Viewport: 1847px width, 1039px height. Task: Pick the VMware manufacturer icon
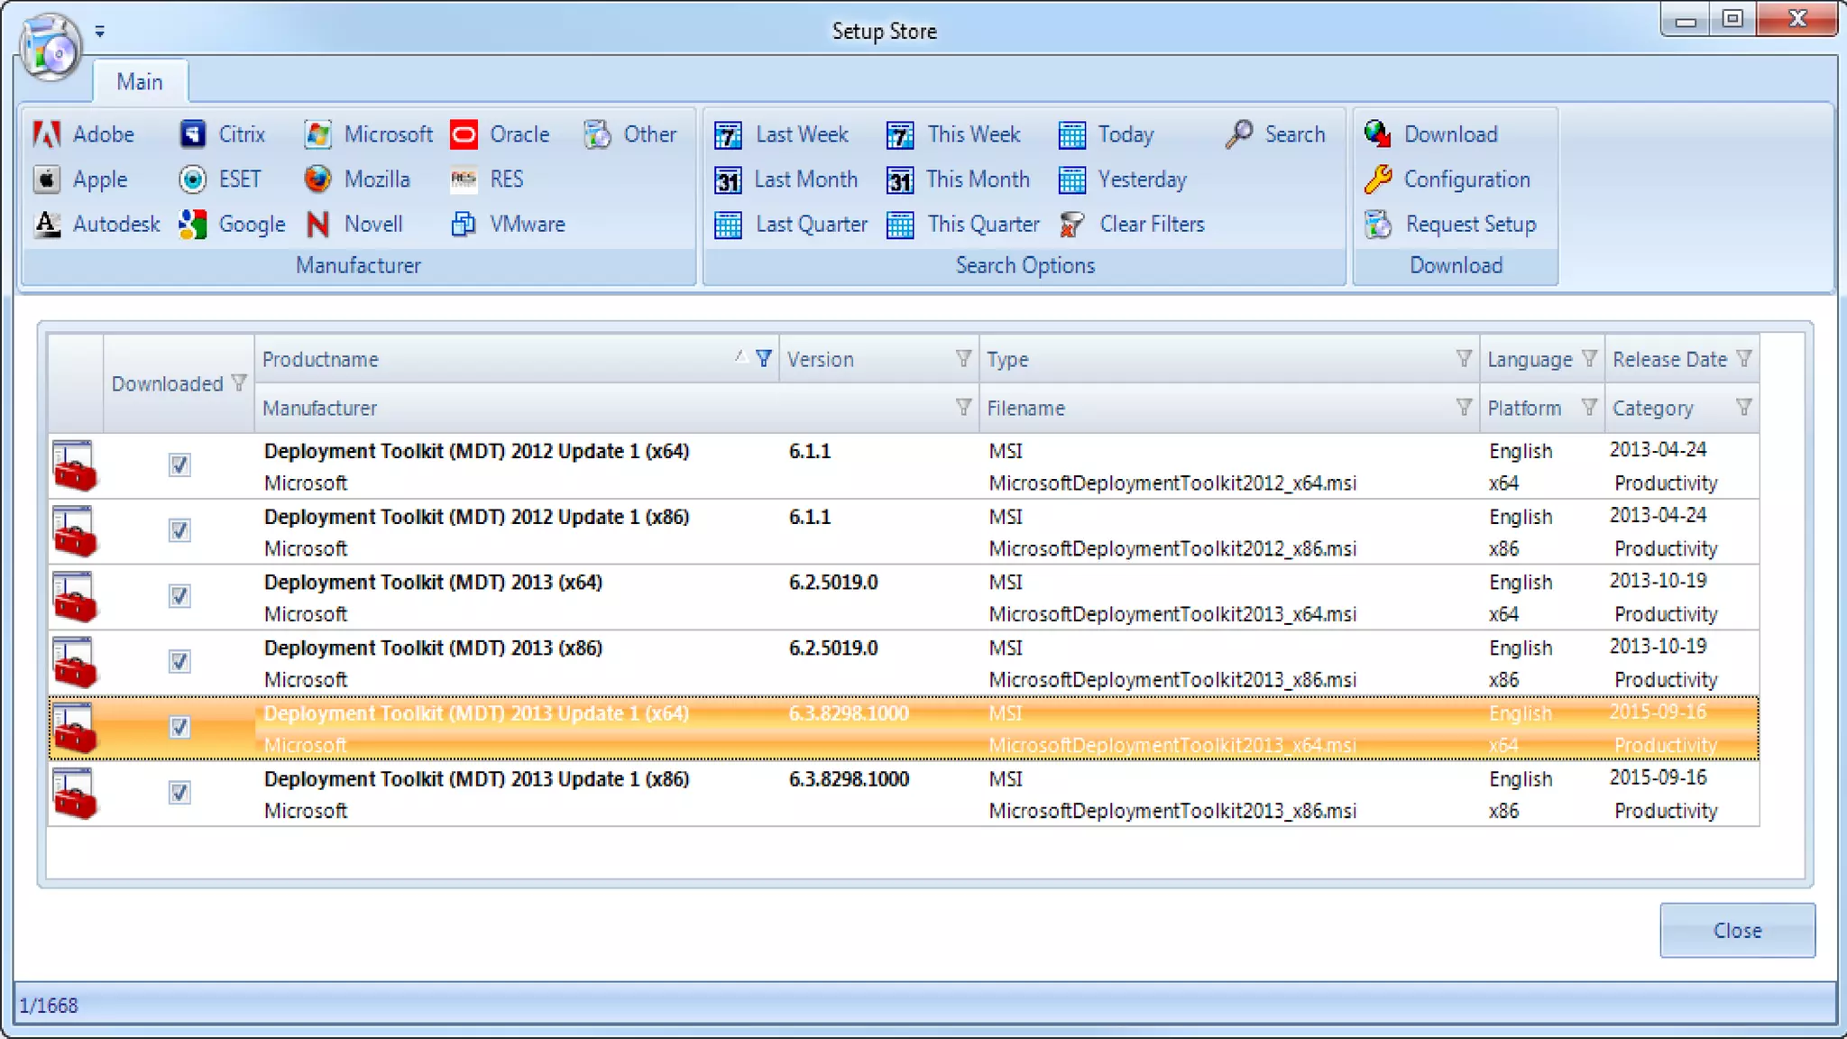464,224
